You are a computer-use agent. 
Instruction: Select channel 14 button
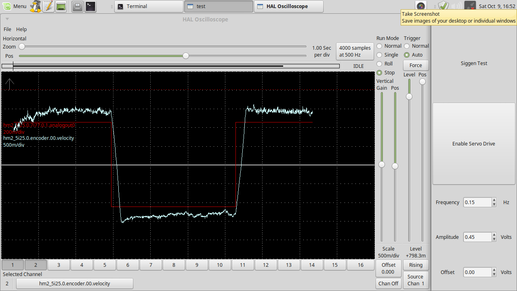[312, 265]
